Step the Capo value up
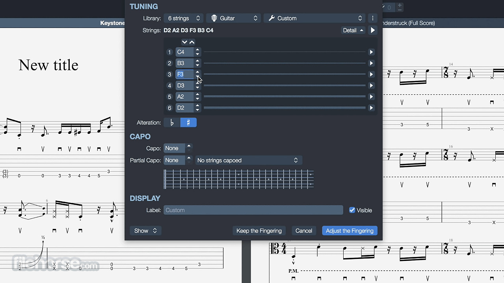Screen dimensions: 504x283 coord(189,146)
